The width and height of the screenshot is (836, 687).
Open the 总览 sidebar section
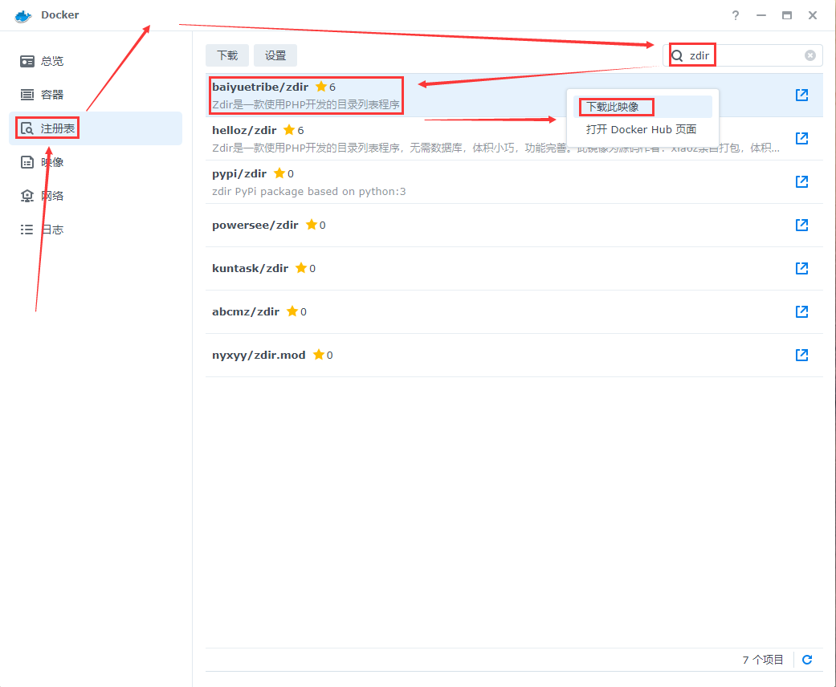point(52,61)
